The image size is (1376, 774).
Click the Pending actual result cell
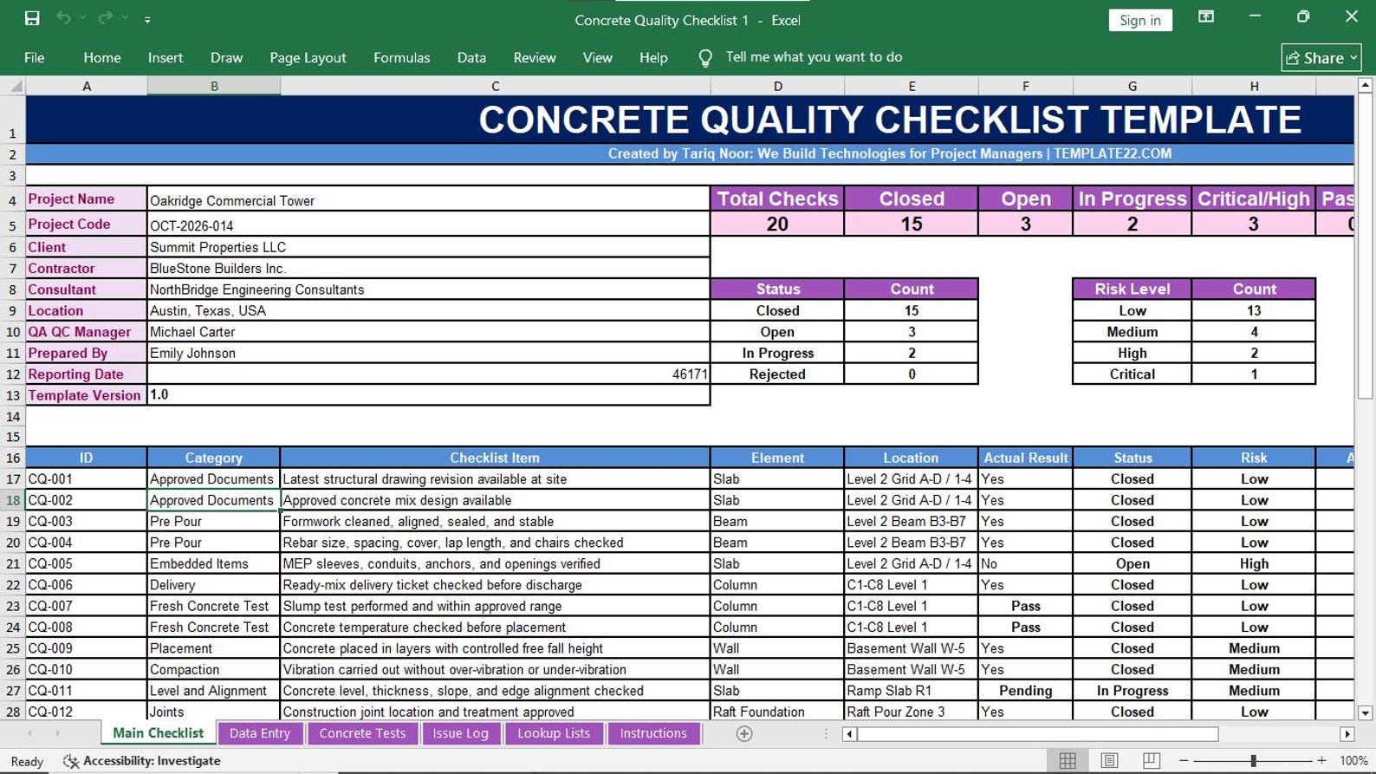tap(1025, 691)
